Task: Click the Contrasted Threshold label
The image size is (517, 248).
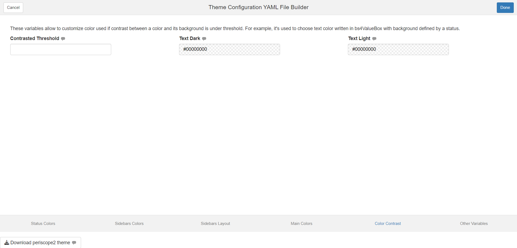Action: pyautogui.click(x=35, y=38)
